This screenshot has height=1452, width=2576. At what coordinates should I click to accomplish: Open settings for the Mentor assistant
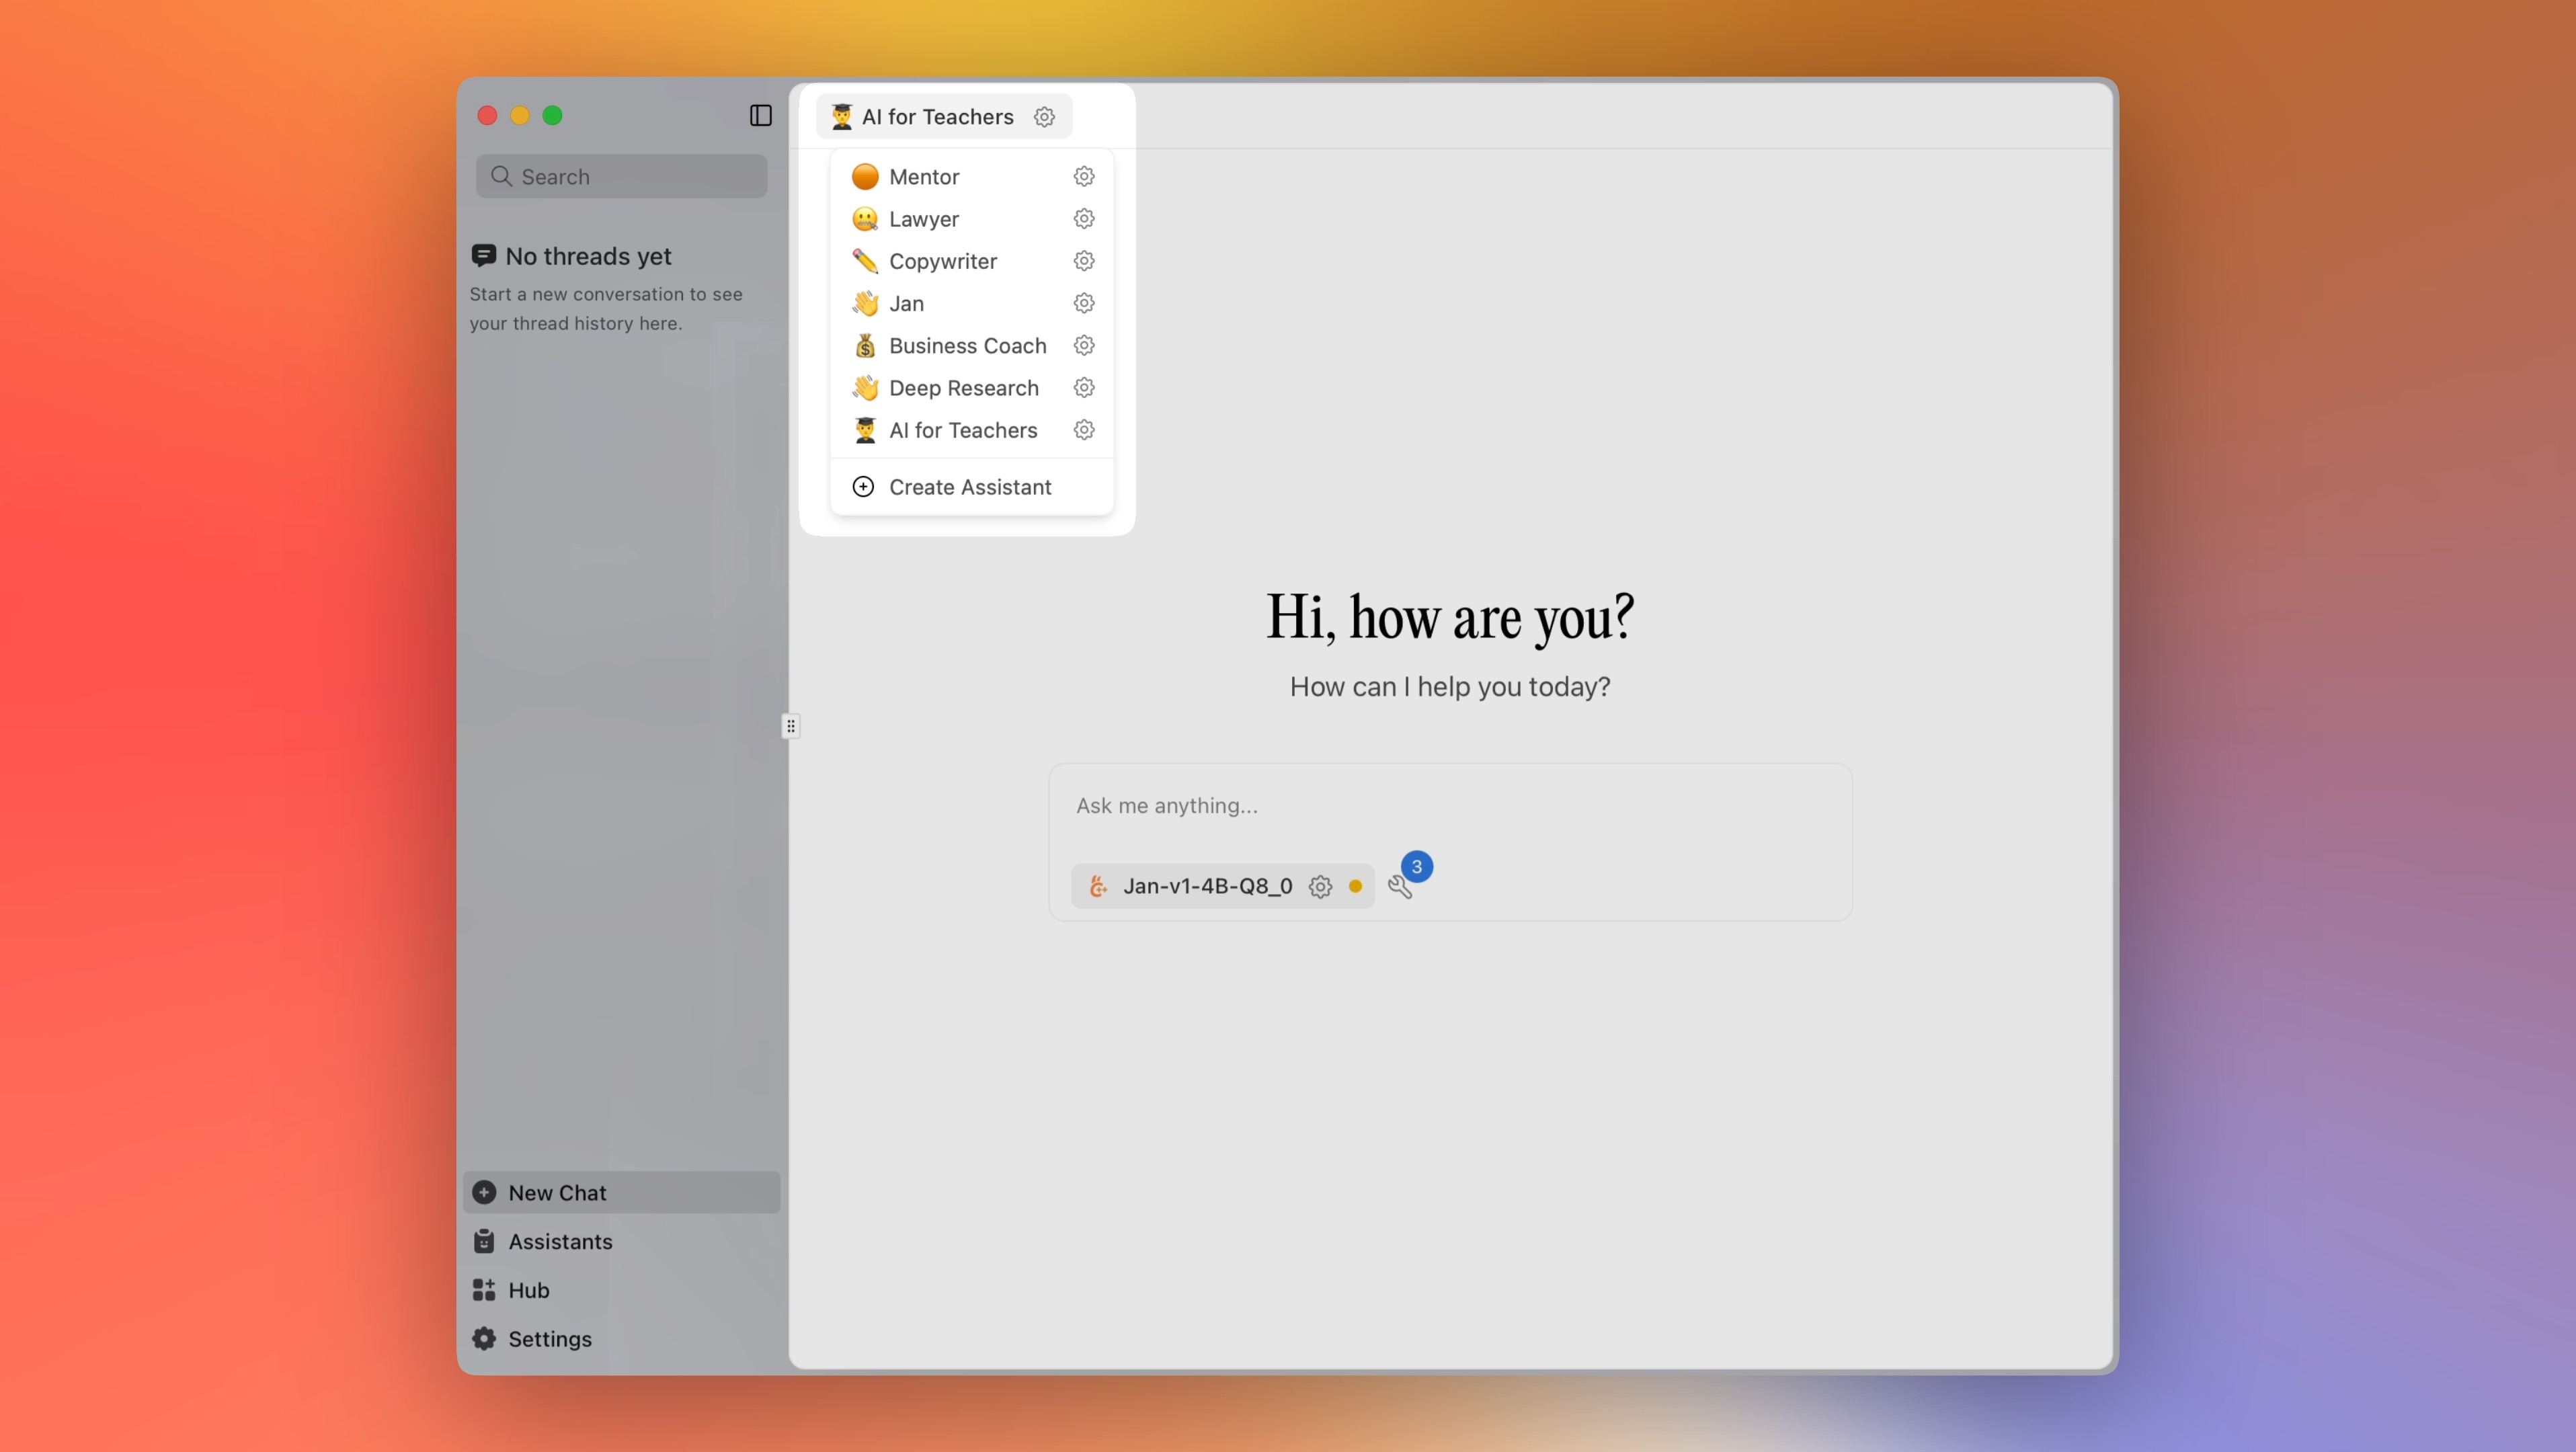pyautogui.click(x=1084, y=176)
